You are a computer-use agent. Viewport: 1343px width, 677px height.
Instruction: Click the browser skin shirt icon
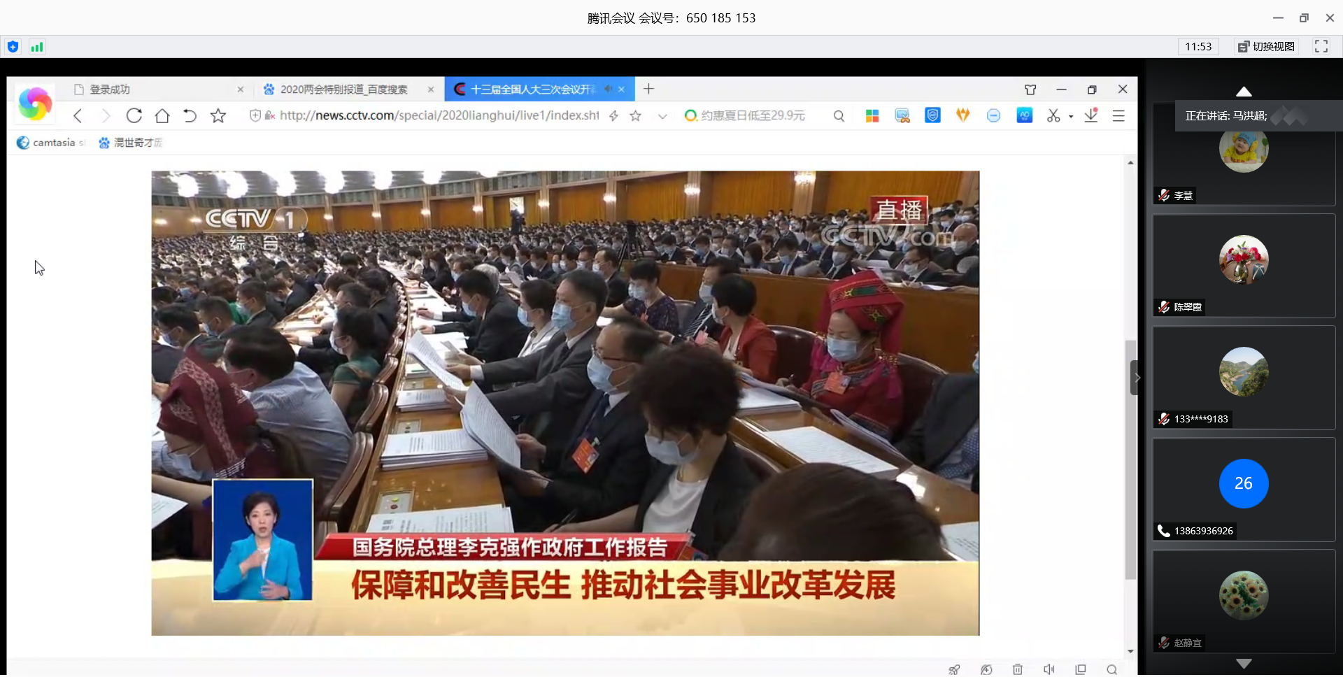coord(1030,90)
